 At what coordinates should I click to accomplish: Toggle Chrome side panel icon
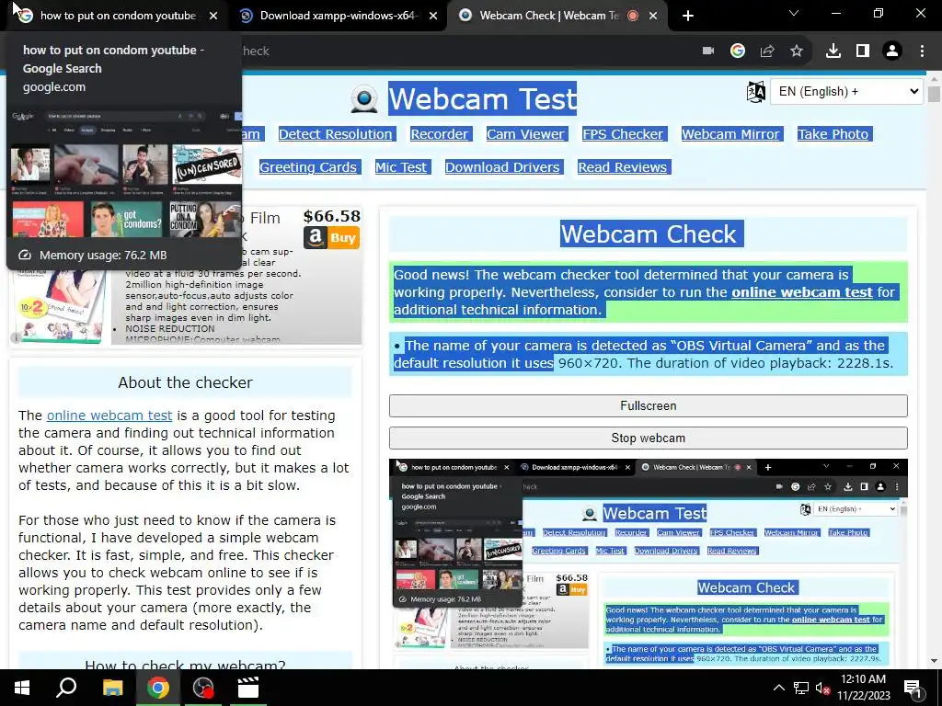pyautogui.click(x=863, y=51)
